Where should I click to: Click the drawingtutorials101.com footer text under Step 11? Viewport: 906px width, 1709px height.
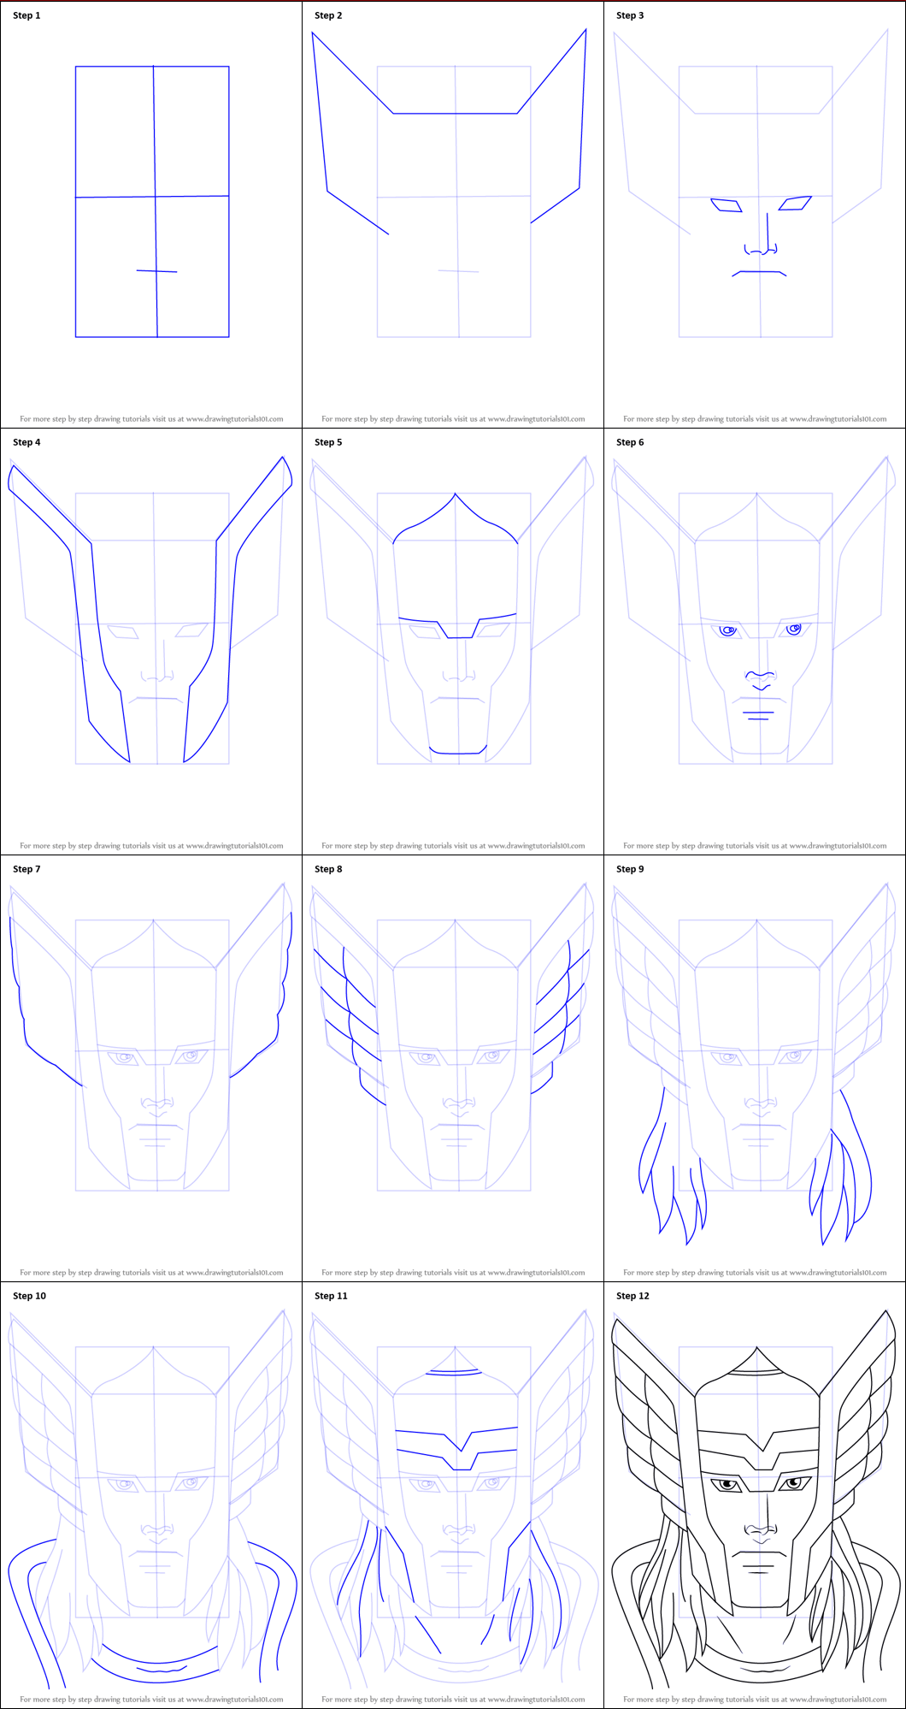[x=453, y=1700]
